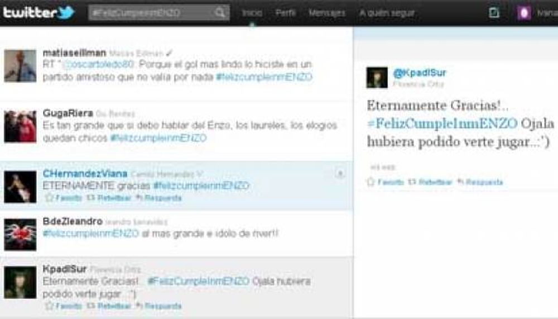Image resolution: width=558 pixels, height=319 pixels.
Task: Open BdeZleandro profile picture
Action: [x=20, y=235]
